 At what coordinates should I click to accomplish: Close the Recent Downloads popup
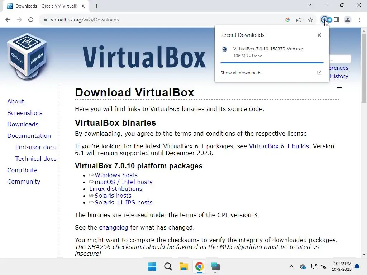(319, 35)
